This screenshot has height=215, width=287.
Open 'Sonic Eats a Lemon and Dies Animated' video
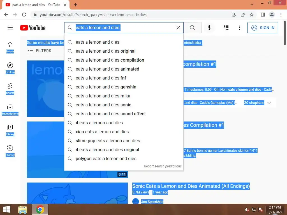[191, 186]
